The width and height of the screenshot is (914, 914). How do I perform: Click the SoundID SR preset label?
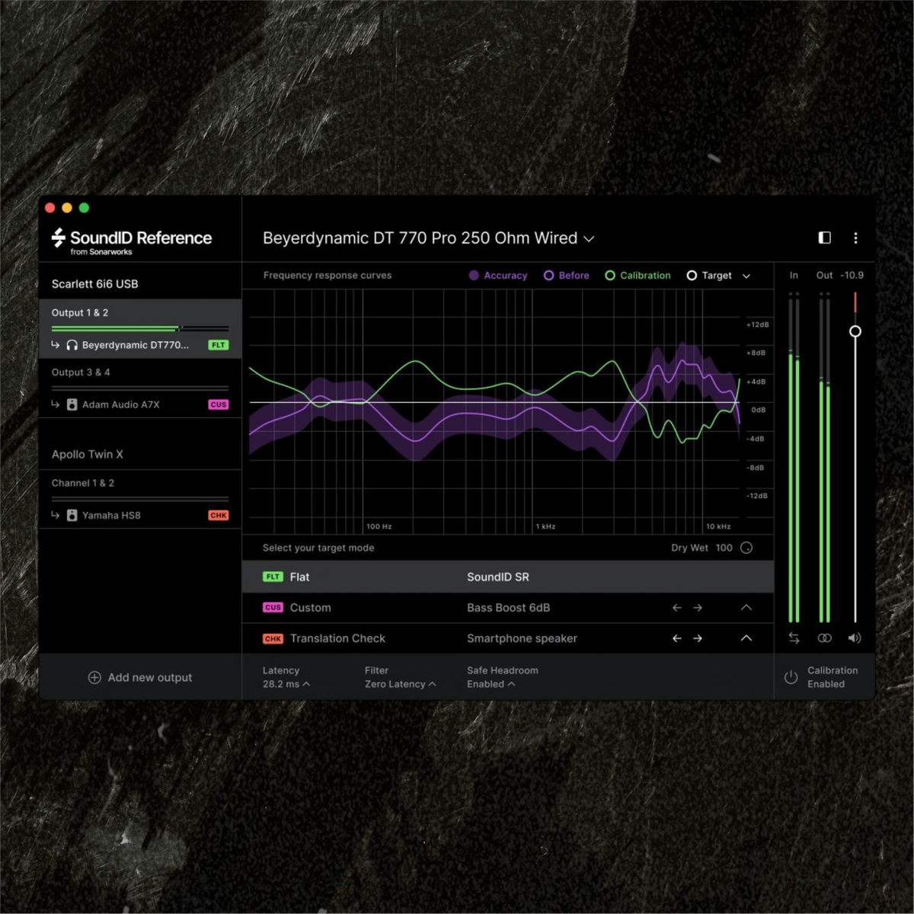pos(498,577)
